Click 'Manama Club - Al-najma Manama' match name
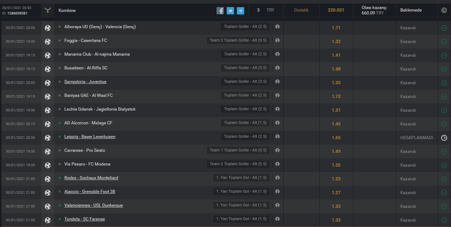451x227 pixels. [x=97, y=54]
